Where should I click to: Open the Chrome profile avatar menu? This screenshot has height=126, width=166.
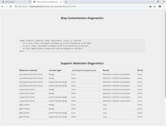point(160,7)
